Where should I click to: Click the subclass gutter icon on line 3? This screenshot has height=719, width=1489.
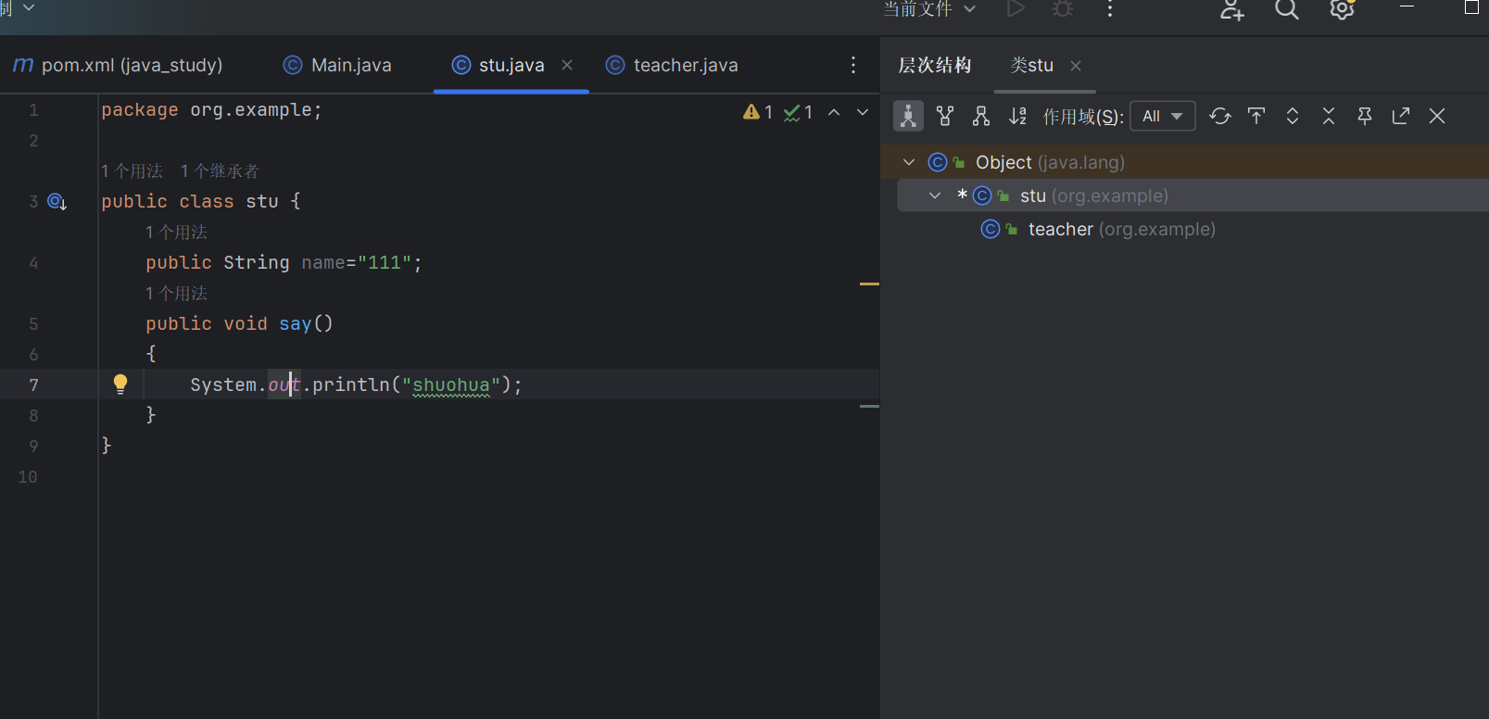coord(57,201)
